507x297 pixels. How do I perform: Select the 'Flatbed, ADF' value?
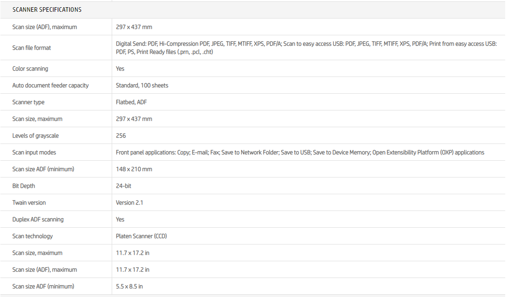pyautogui.click(x=131, y=102)
